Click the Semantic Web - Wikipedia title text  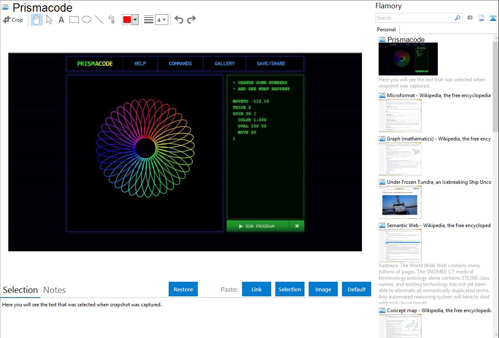[439, 225]
